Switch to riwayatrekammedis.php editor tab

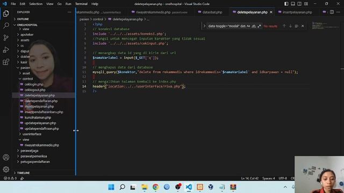coord(161,12)
